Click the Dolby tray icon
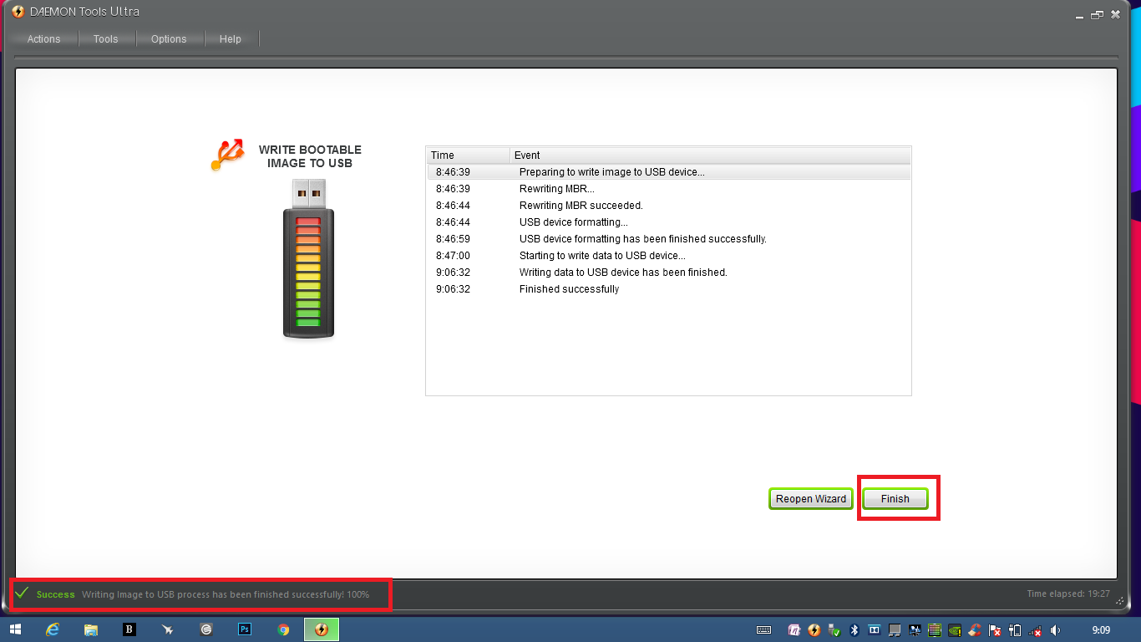The height and width of the screenshot is (642, 1141). coord(875,630)
